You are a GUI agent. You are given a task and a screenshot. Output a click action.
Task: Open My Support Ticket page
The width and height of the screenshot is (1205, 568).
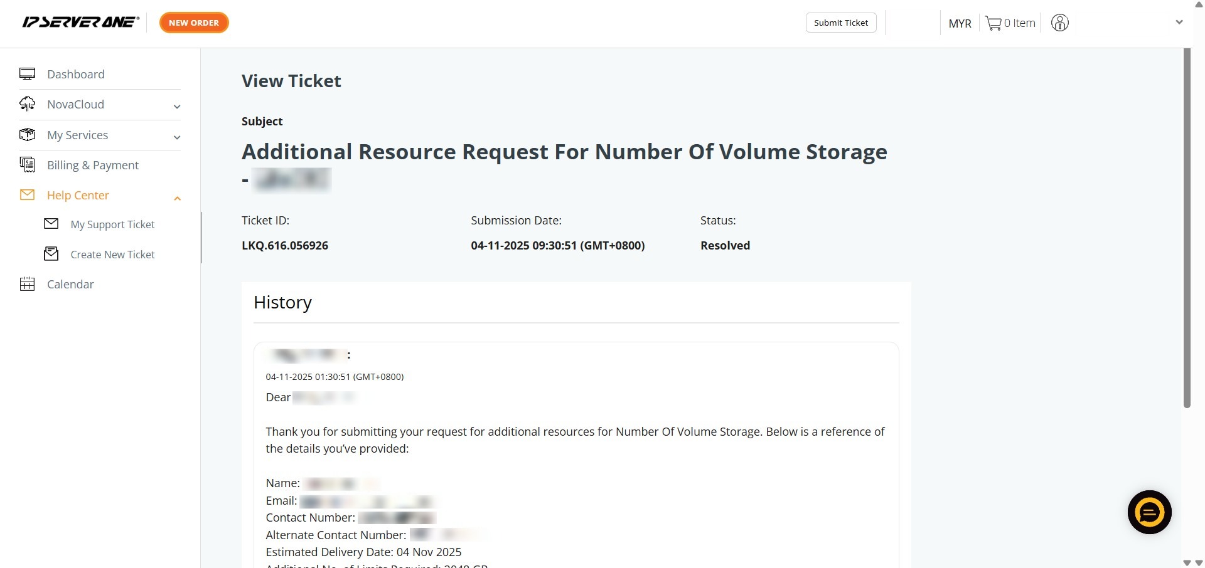(x=112, y=224)
